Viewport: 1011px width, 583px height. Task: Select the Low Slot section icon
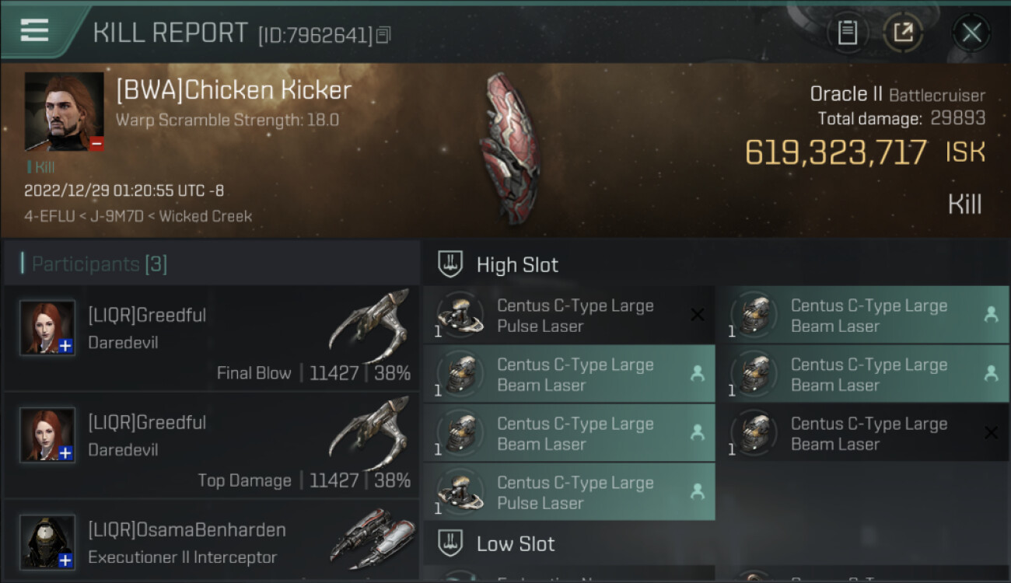[x=450, y=543]
